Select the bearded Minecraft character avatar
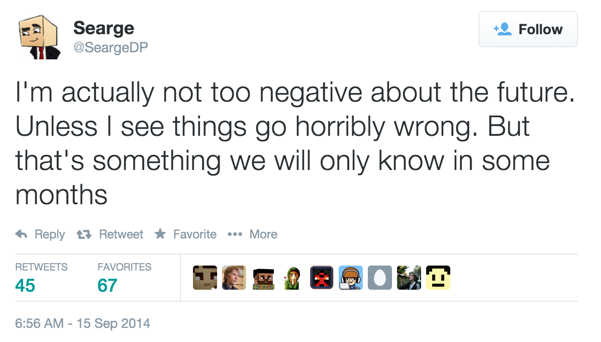601x342 pixels. tap(263, 278)
